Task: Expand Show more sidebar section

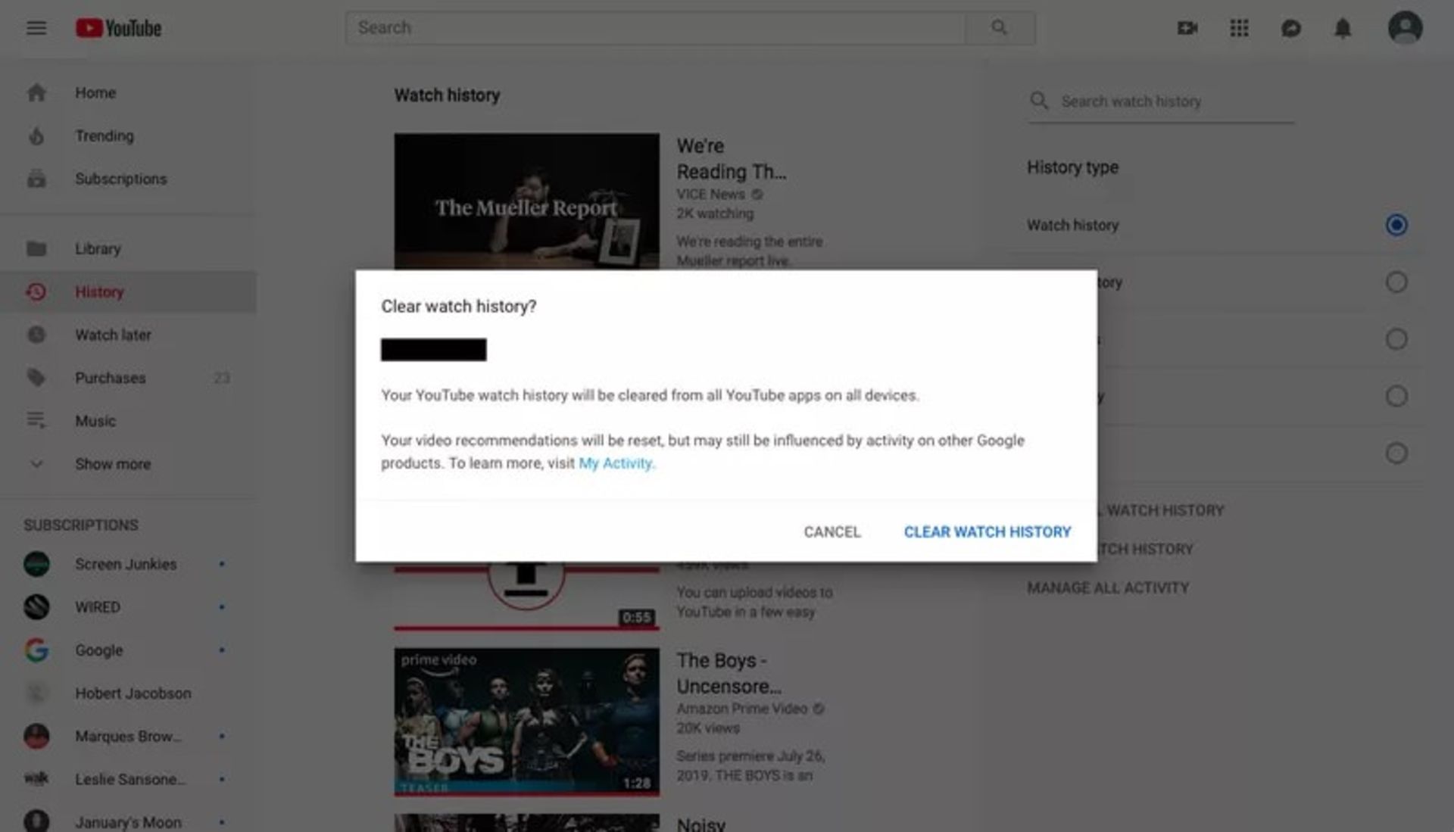Action: 113,463
